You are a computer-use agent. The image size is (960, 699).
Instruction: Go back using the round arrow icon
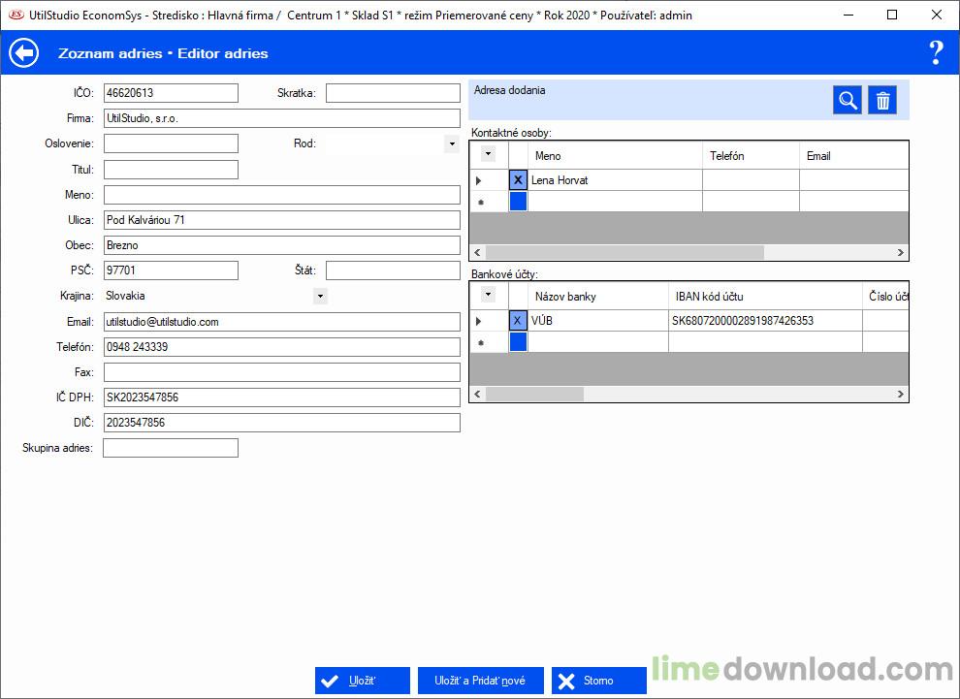click(24, 52)
